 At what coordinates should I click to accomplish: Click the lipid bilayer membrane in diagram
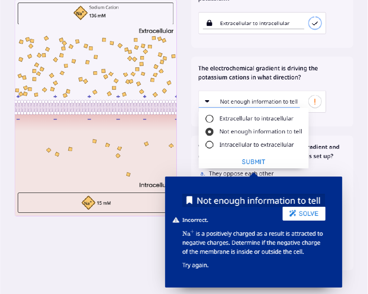point(96,107)
